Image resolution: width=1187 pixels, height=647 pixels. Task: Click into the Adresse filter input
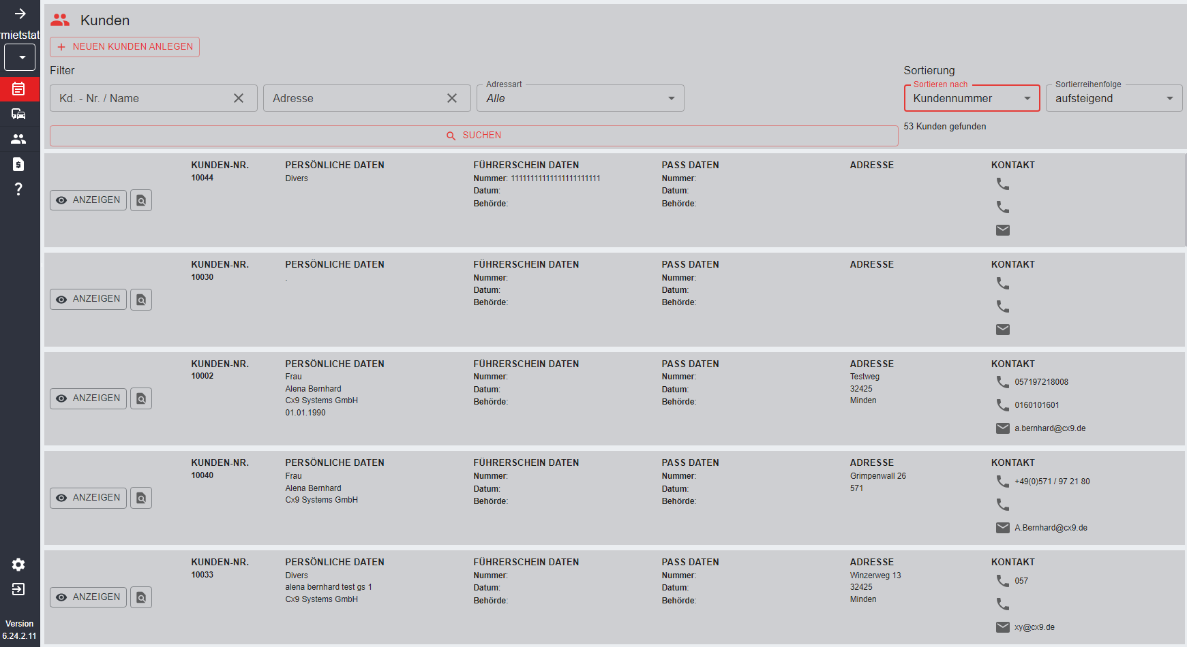click(355, 98)
